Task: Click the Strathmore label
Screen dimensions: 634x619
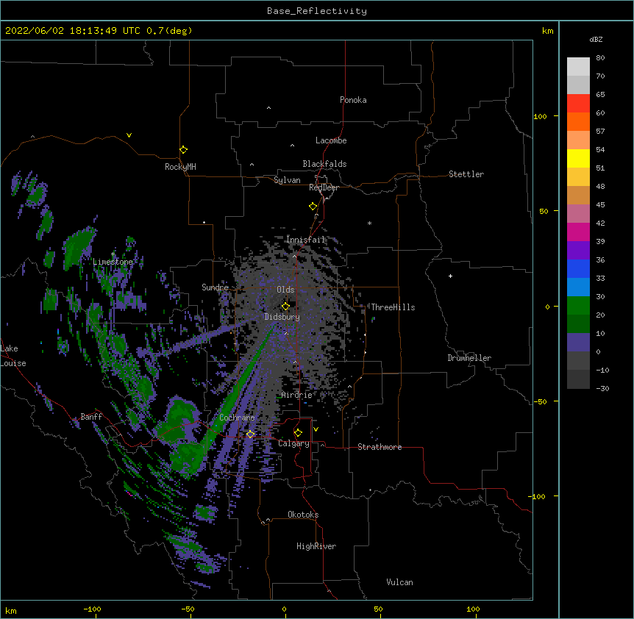Action: [380, 447]
